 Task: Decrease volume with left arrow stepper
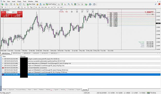[x=7, y=12]
